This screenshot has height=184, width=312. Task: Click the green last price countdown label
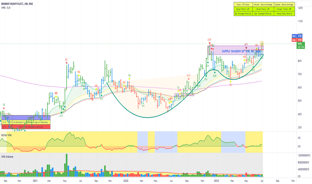coord(301,45)
